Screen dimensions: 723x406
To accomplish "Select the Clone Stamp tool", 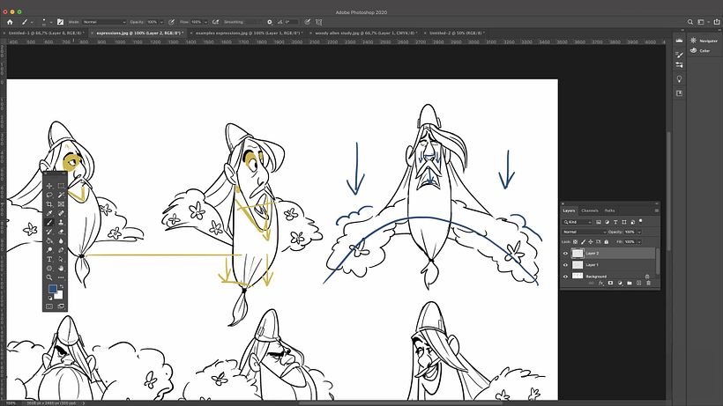I will 61,222.
